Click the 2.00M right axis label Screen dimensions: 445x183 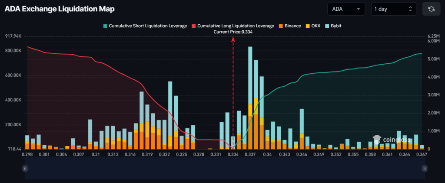click(433, 113)
